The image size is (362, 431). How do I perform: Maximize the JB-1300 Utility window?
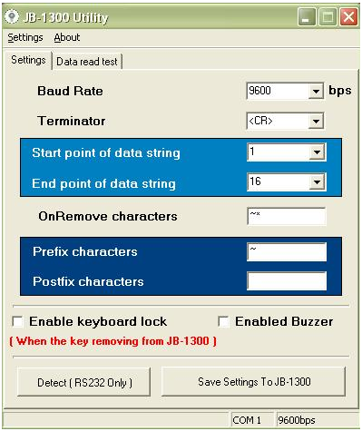pos(328,16)
